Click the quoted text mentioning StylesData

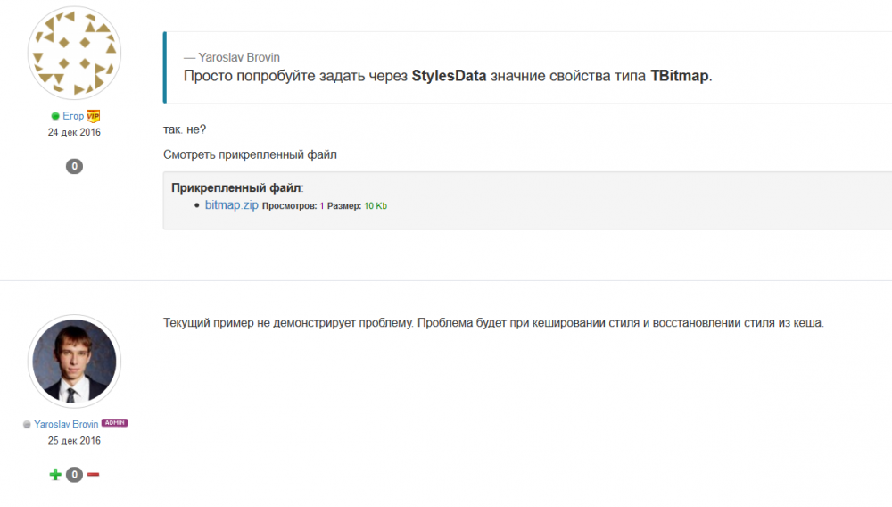tap(448, 76)
